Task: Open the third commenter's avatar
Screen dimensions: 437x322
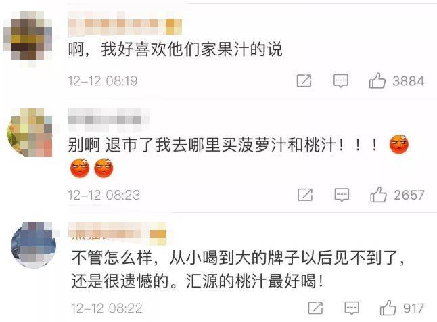Action: [x=33, y=246]
